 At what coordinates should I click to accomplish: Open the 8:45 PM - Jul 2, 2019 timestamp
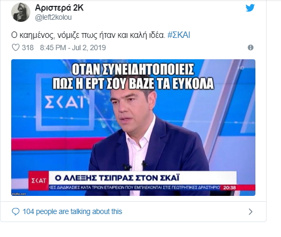click(x=73, y=48)
